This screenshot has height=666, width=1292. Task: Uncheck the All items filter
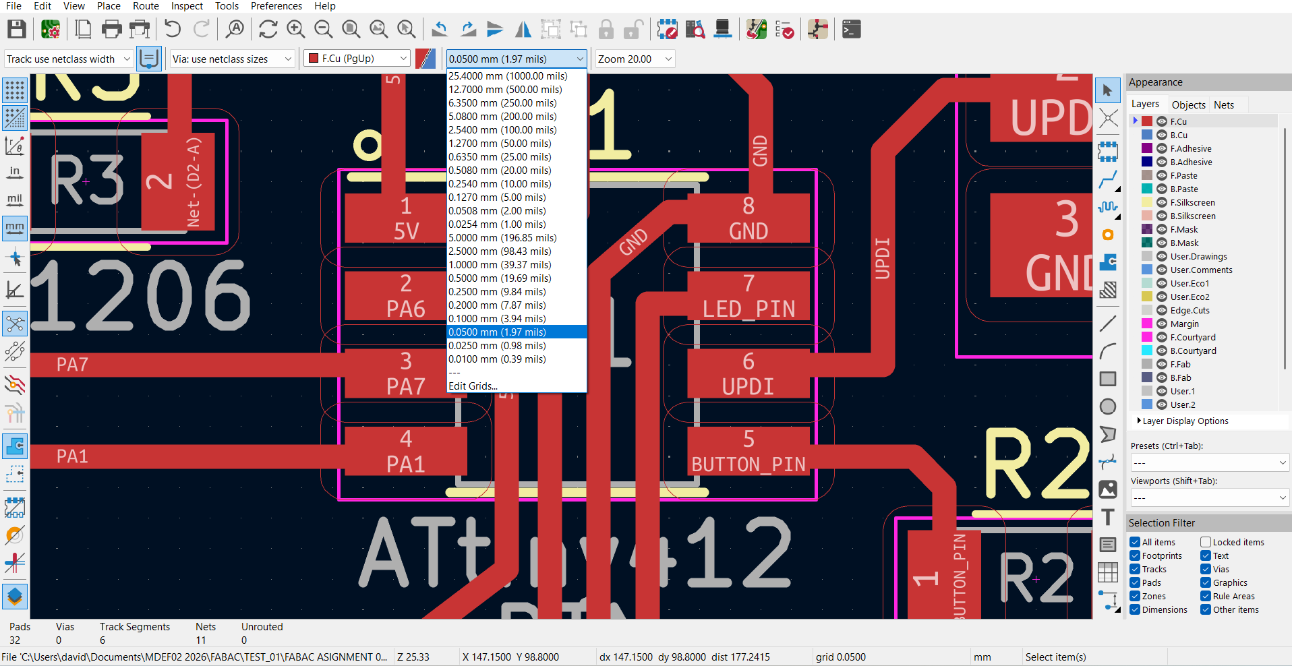coord(1135,542)
